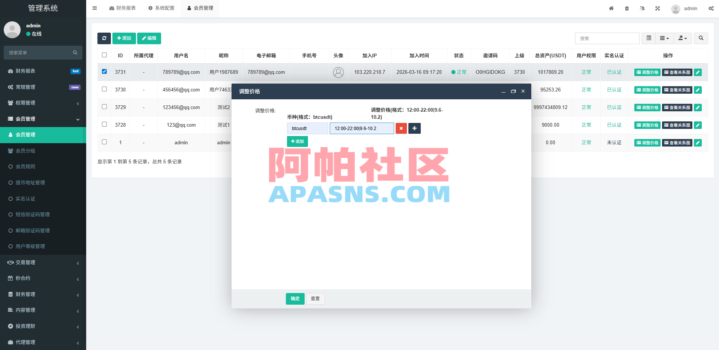Open the column visibility dropdown

664,38
